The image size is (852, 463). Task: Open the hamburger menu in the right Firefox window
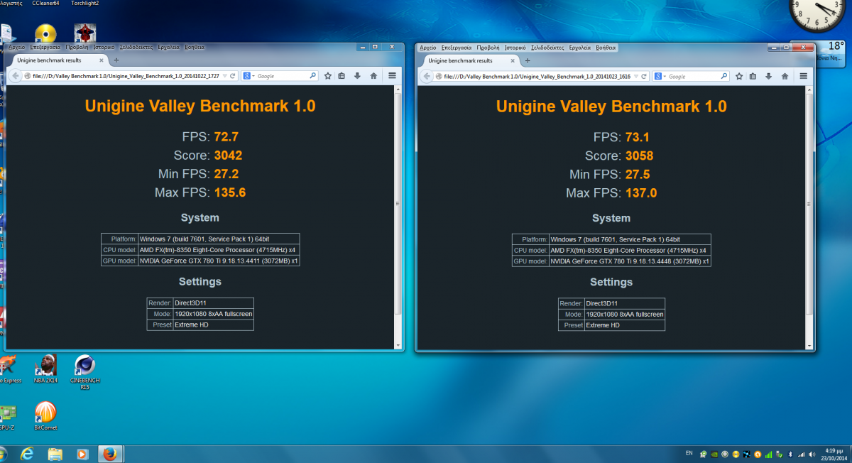pos(803,76)
